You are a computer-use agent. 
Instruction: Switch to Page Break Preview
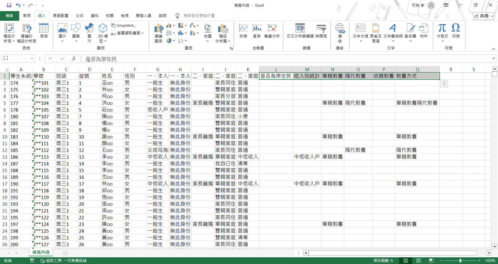coord(431,261)
